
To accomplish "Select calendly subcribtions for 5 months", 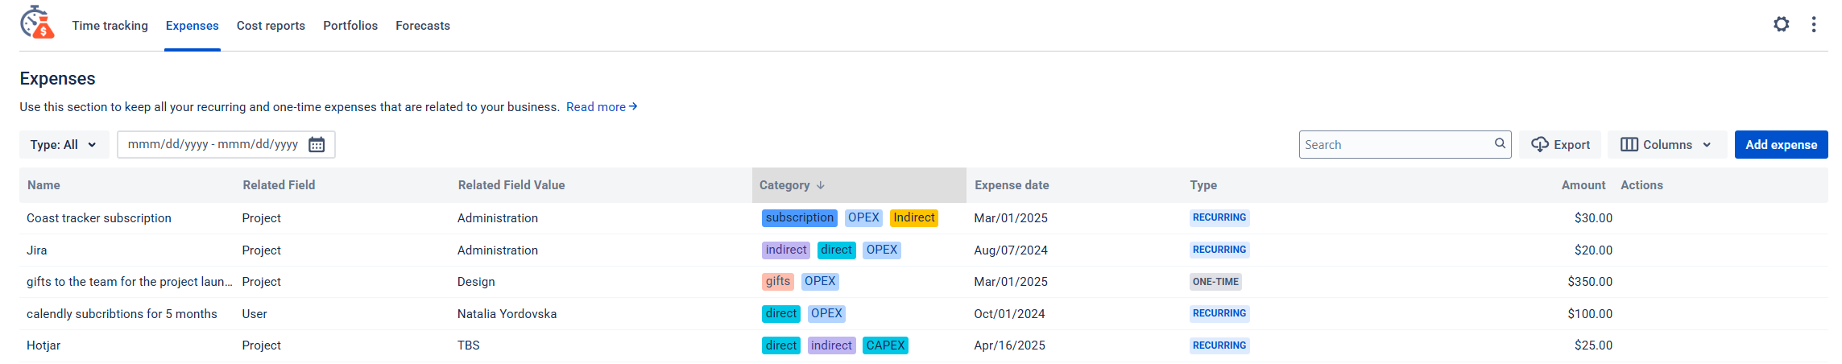I will click(x=122, y=314).
